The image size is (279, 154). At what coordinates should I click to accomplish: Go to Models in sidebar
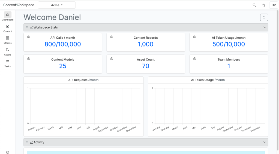pyautogui.click(x=8, y=38)
